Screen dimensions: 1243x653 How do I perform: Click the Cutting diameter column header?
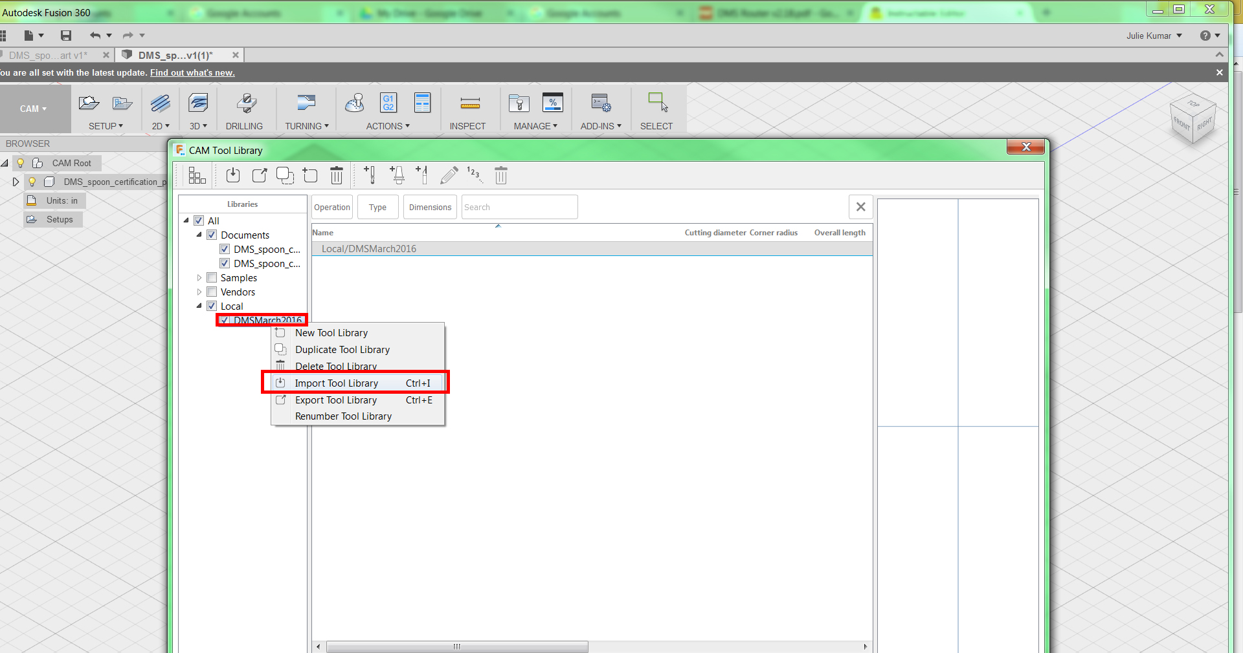[715, 233]
